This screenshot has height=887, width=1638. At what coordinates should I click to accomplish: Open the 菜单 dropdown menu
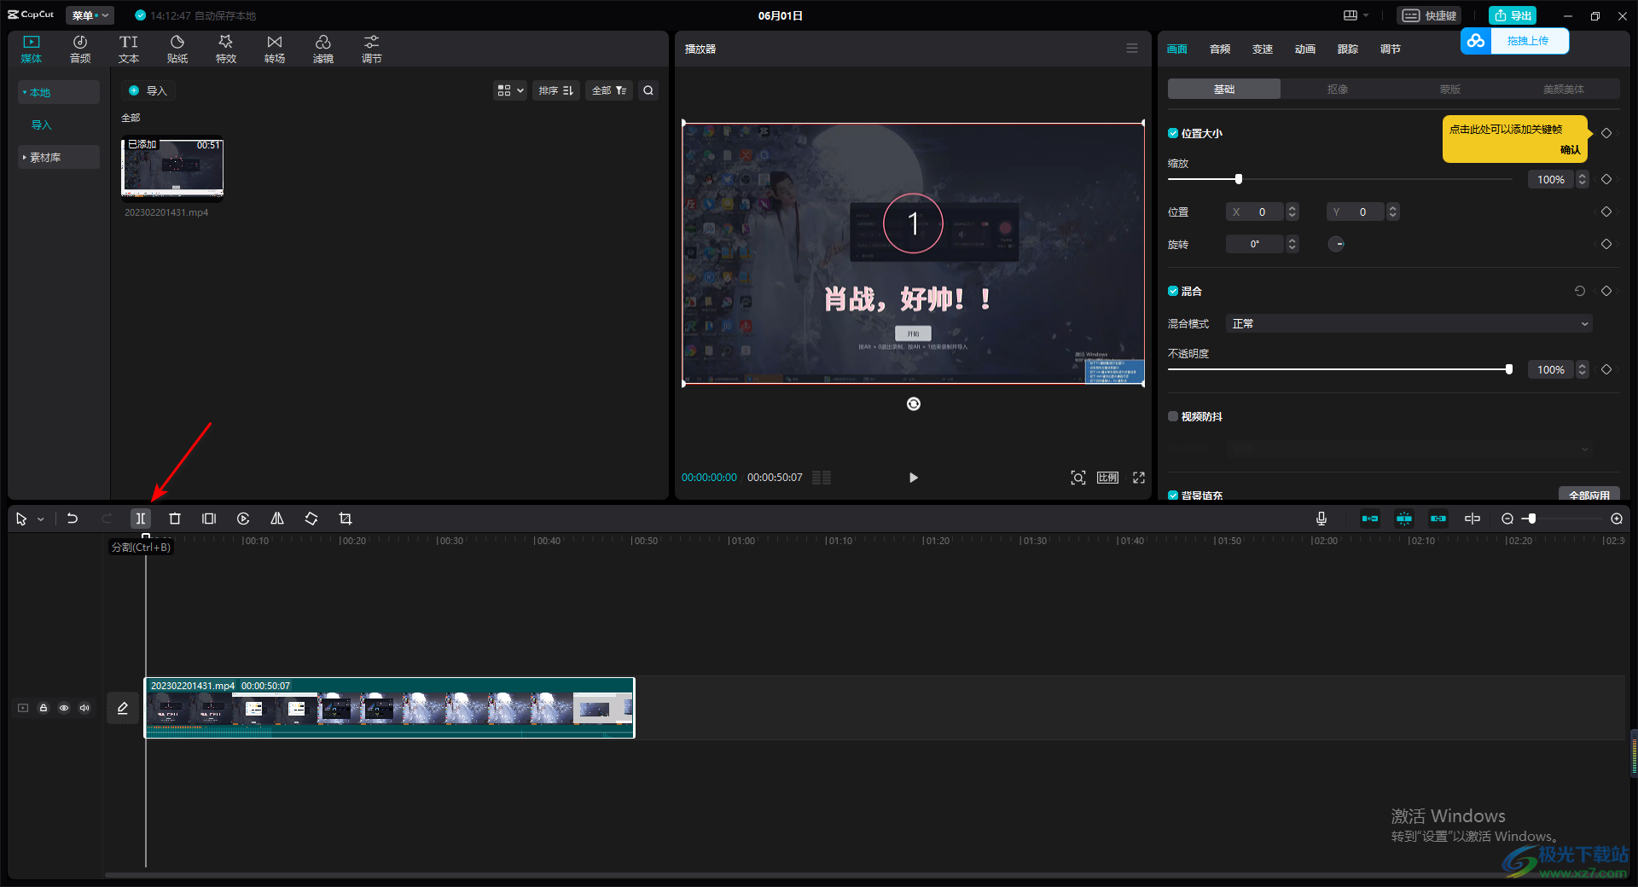[x=90, y=15]
